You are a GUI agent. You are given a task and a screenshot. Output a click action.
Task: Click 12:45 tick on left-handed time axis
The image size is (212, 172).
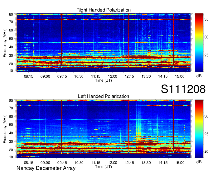(129, 163)
